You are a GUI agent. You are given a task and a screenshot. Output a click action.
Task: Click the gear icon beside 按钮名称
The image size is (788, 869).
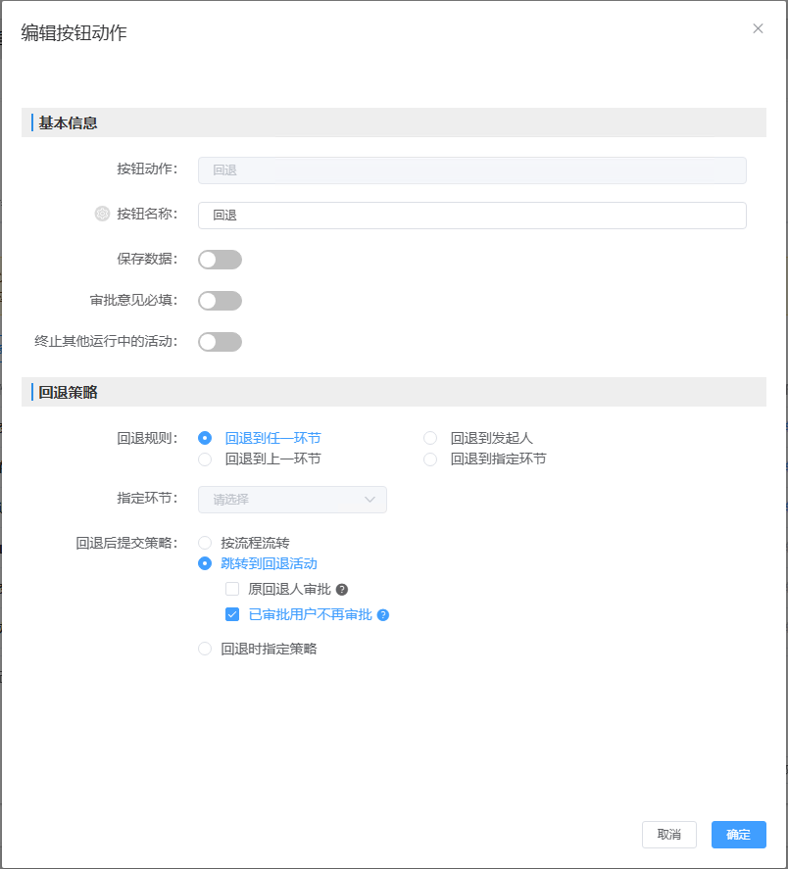[102, 215]
